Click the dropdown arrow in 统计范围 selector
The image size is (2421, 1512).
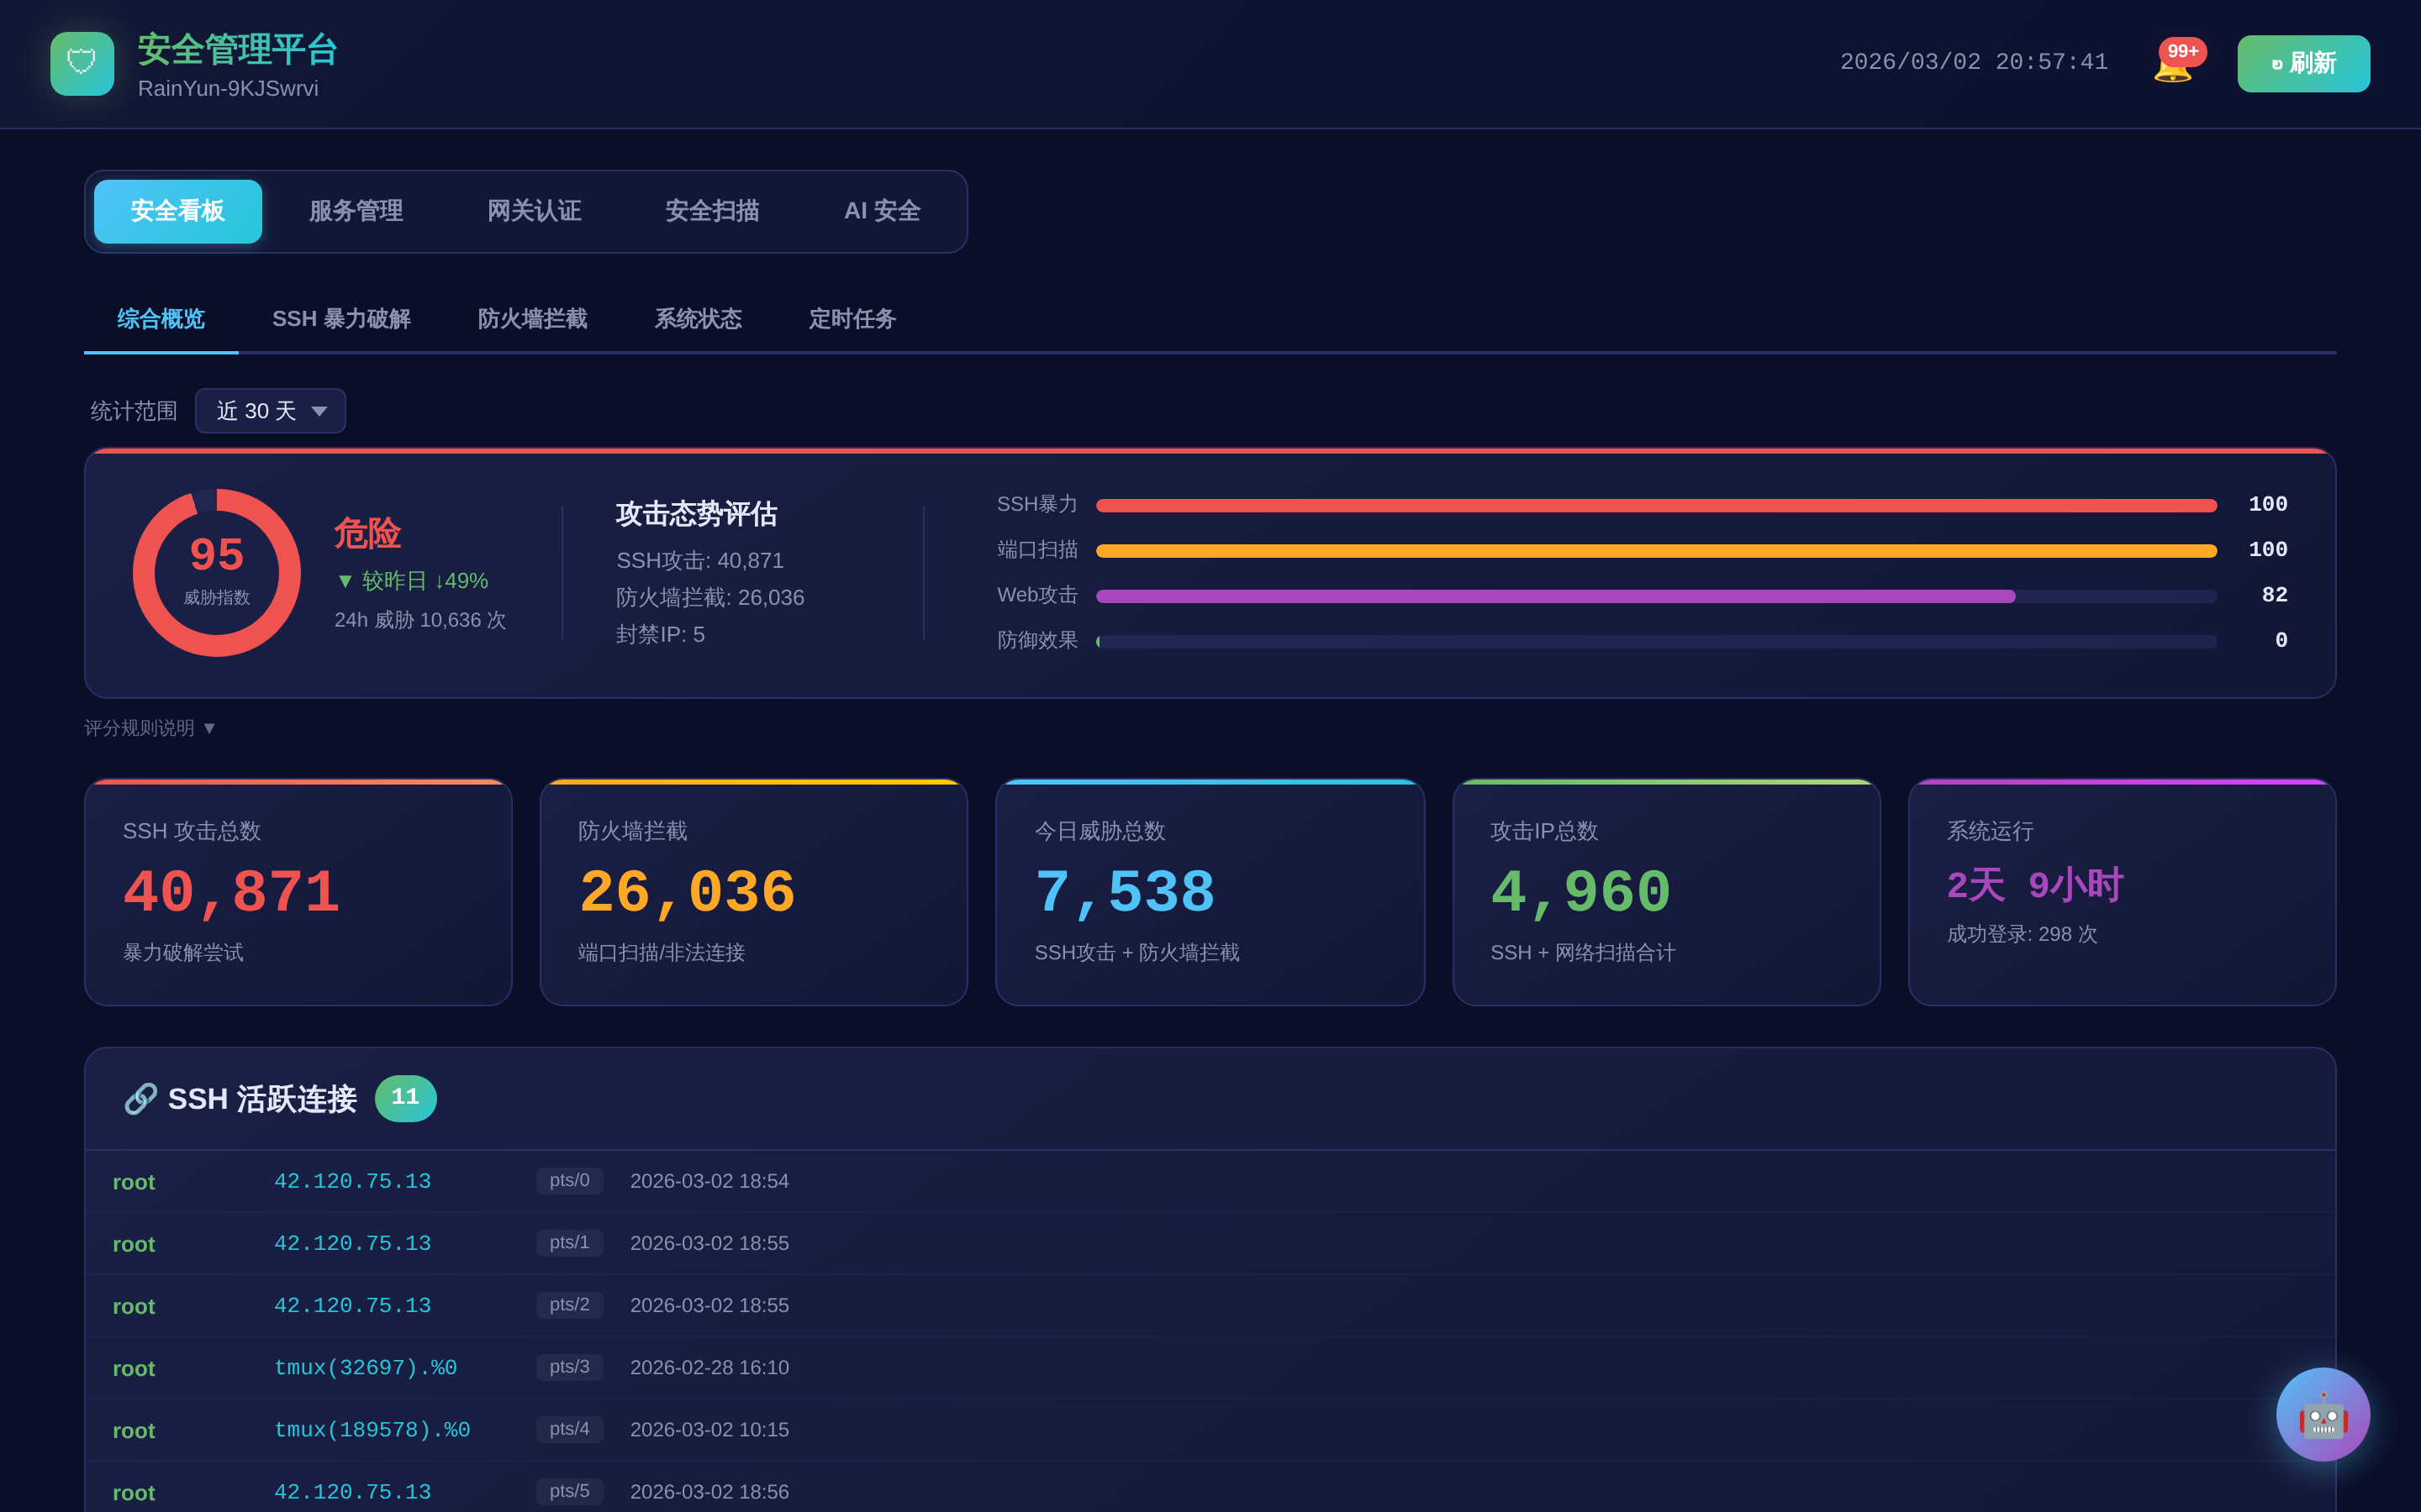point(319,411)
